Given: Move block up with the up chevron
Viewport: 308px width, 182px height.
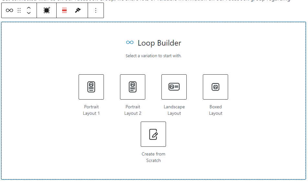Looking at the screenshot, I should (29, 8).
